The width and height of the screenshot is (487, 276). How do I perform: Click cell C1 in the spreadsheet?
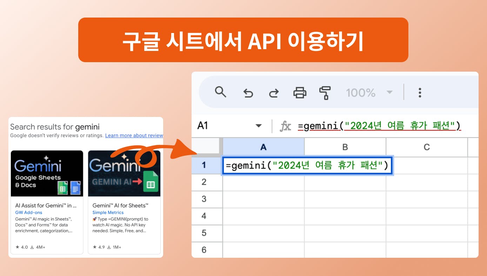point(430,165)
